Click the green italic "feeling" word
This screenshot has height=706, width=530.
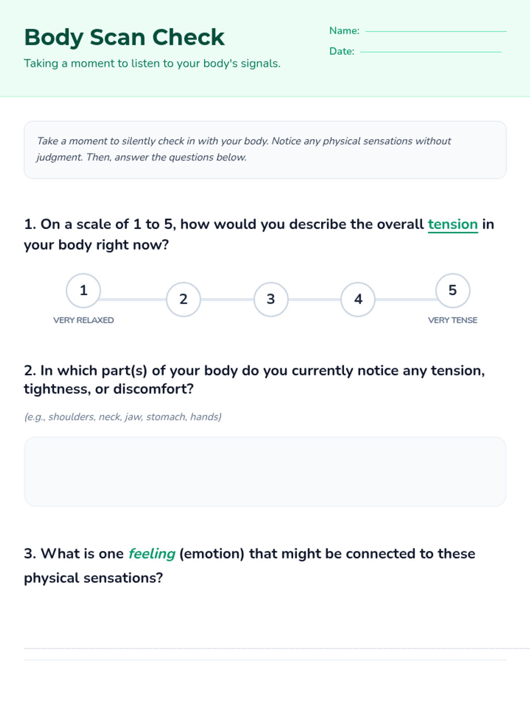(151, 553)
